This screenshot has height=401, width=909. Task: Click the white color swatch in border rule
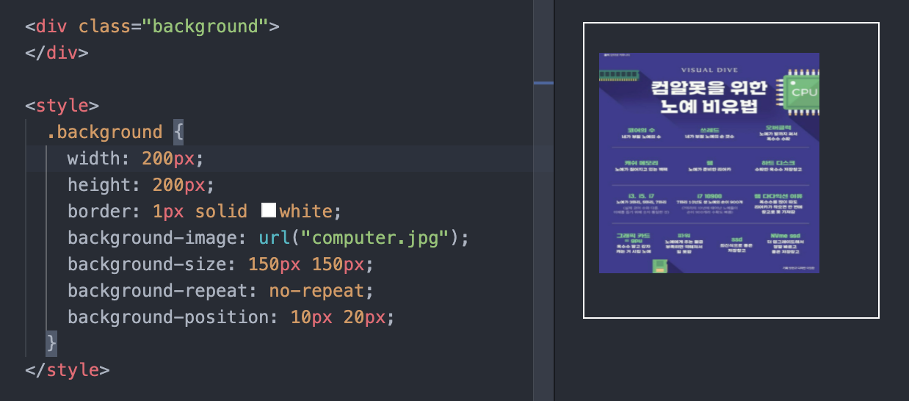point(269,211)
